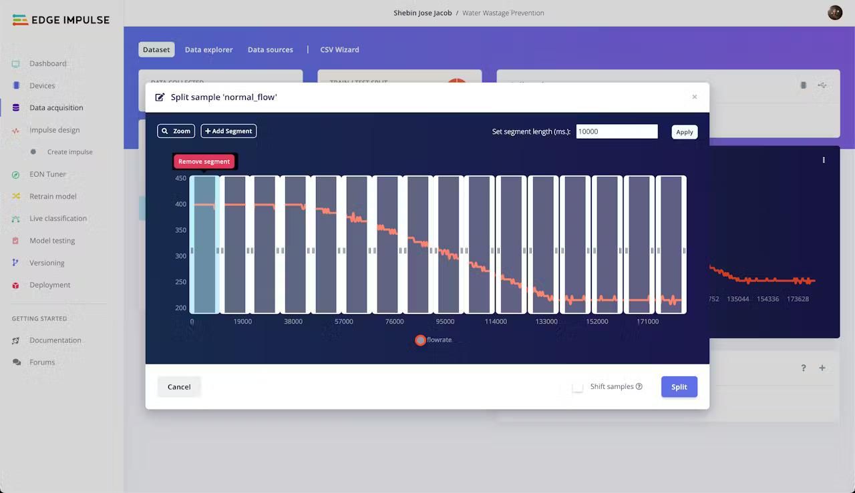Click the Impulse design pulse icon

[16, 131]
